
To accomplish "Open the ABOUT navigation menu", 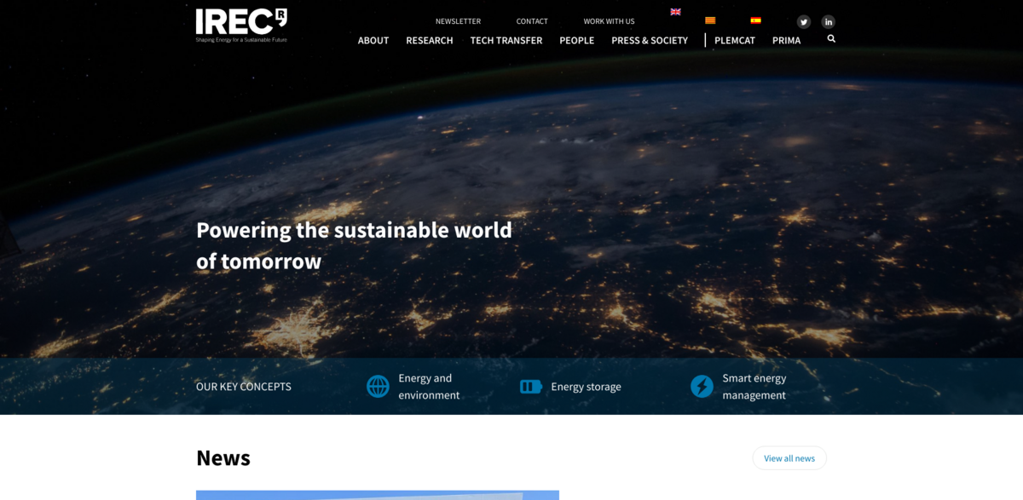I will click(373, 40).
